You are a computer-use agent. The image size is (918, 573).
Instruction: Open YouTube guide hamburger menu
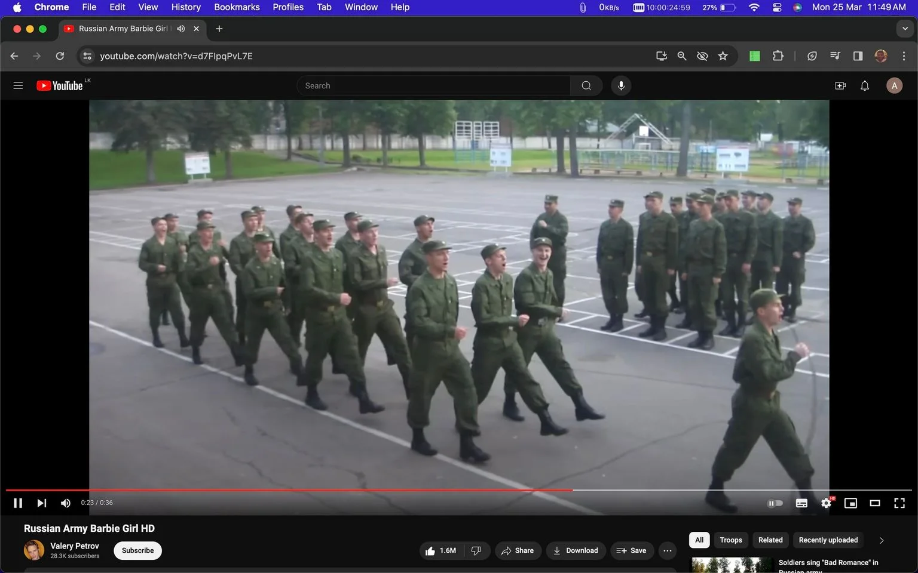[x=18, y=86]
